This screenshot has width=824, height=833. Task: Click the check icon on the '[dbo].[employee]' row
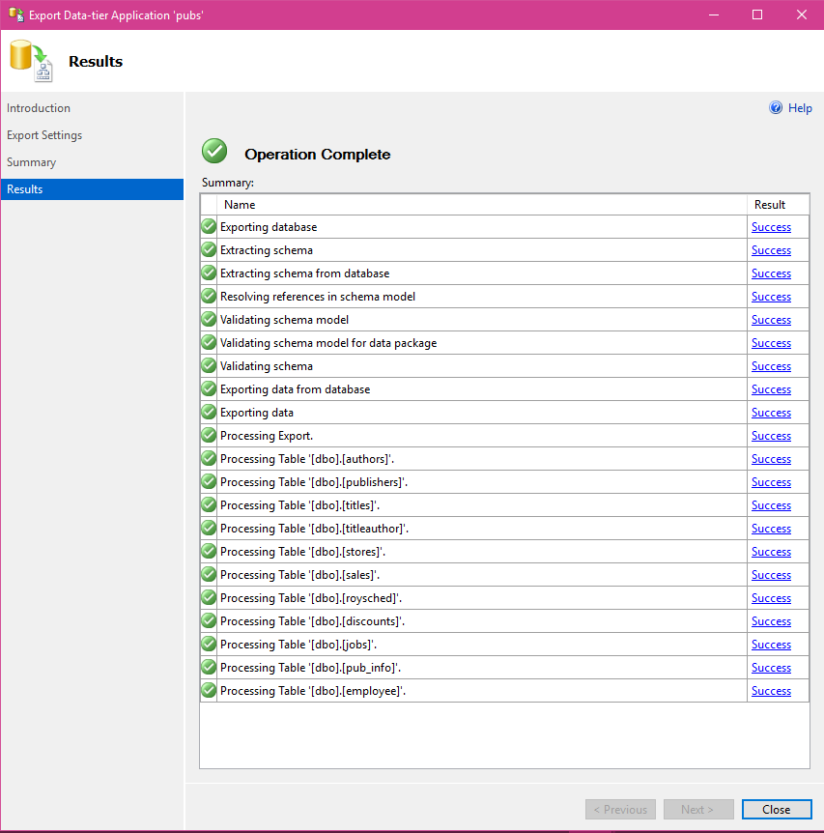tap(208, 690)
